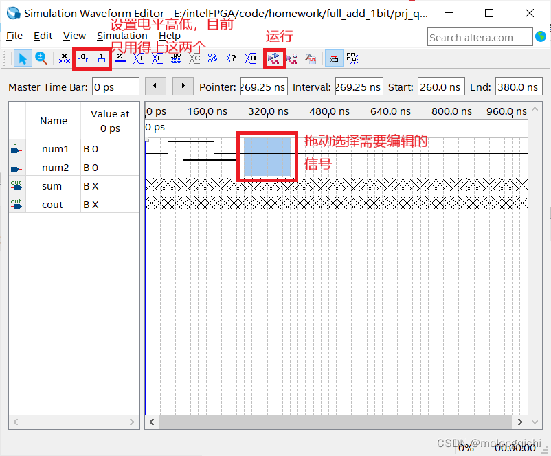Image resolution: width=551 pixels, height=456 pixels.
Task: Open the Help menu
Action: [x=170, y=36]
